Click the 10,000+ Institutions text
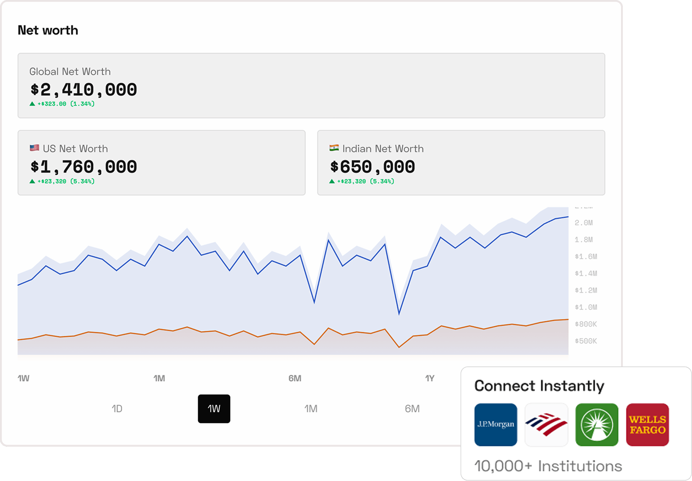This screenshot has height=481, width=692. click(548, 466)
